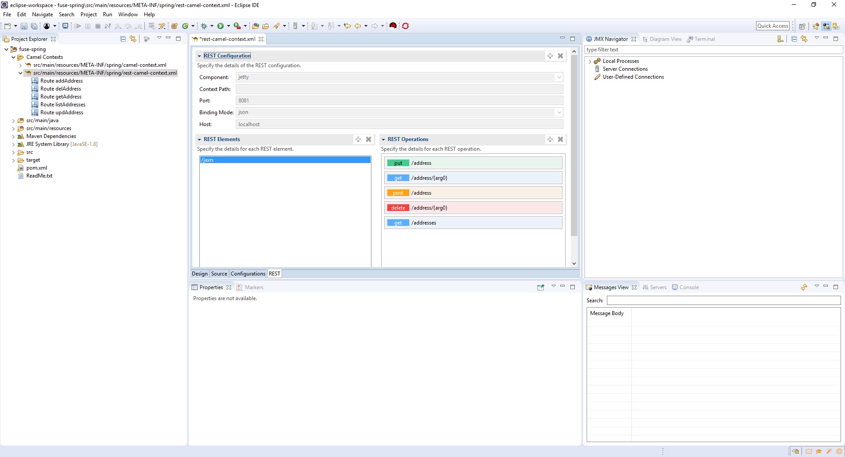
Task: Toggle Link with Editor in Project Explorer
Action: [x=132, y=39]
